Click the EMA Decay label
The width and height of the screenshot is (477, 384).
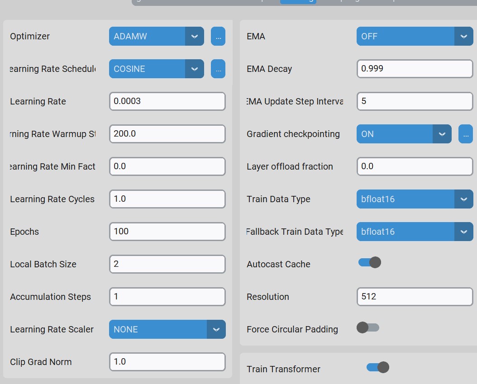click(269, 69)
